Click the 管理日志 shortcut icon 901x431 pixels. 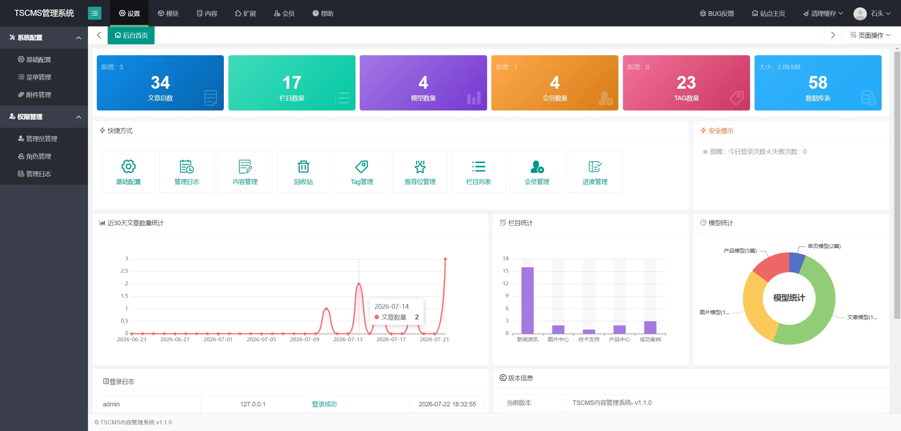187,166
